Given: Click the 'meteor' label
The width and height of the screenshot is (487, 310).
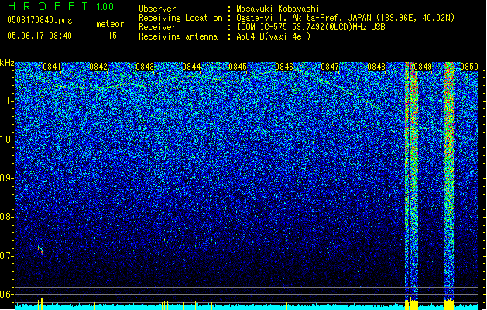Looking at the screenshot, I should [x=110, y=24].
